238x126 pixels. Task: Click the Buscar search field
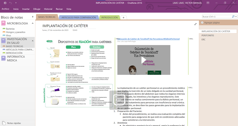tap(217, 17)
